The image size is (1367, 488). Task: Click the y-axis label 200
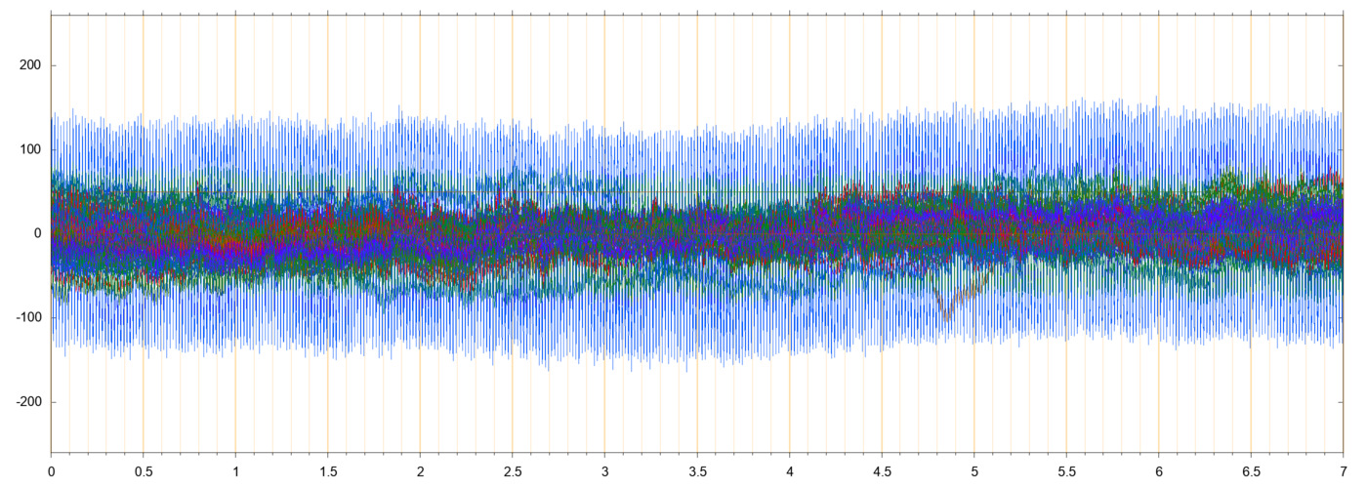pyautogui.click(x=32, y=65)
